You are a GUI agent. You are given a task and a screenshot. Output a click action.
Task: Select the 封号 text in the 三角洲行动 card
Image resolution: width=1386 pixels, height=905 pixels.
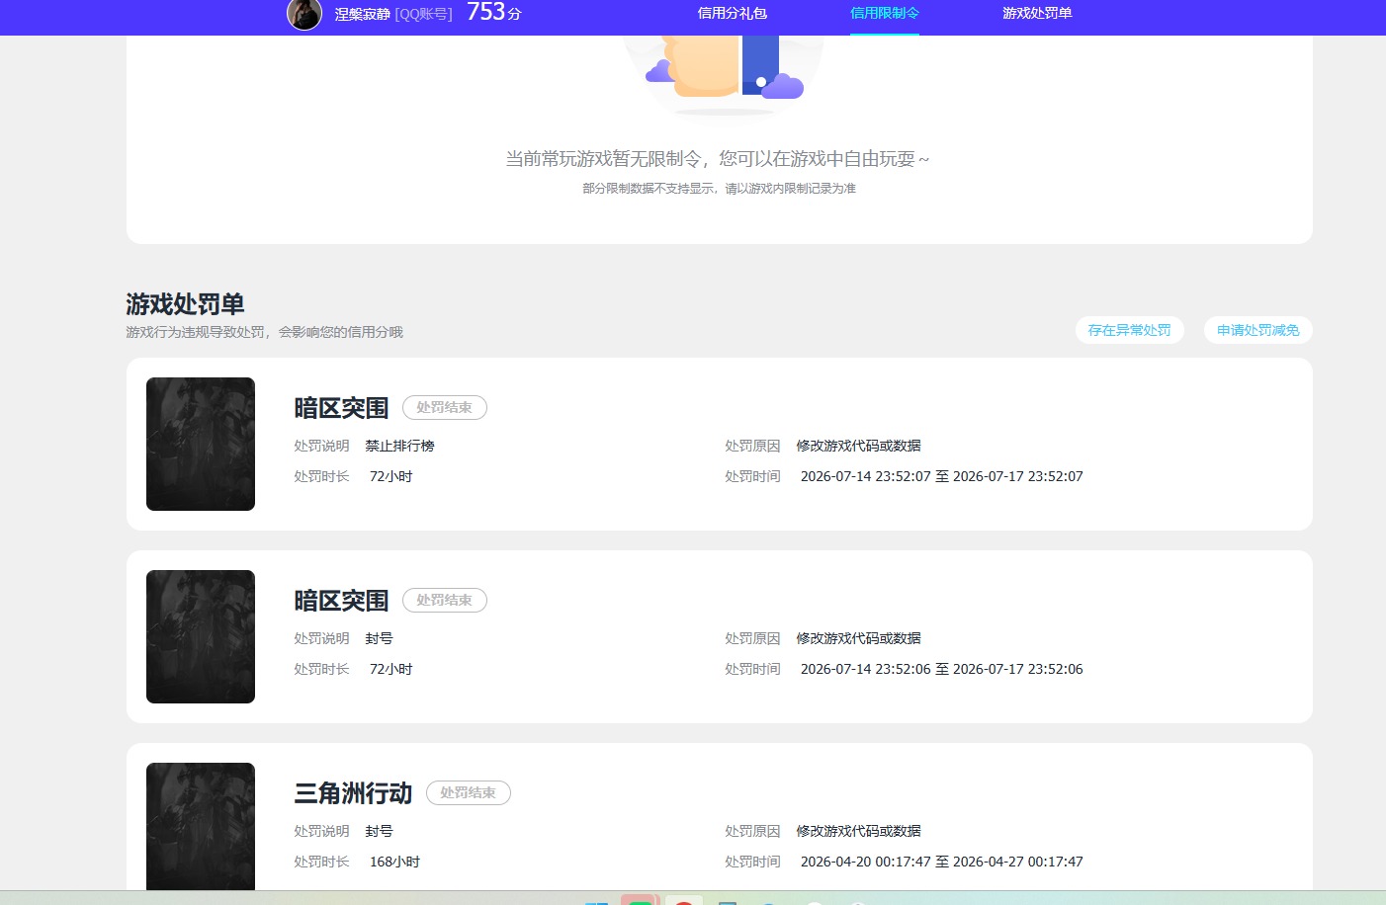(380, 831)
